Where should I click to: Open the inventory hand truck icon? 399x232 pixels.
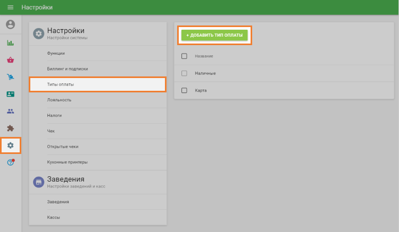[11, 77]
